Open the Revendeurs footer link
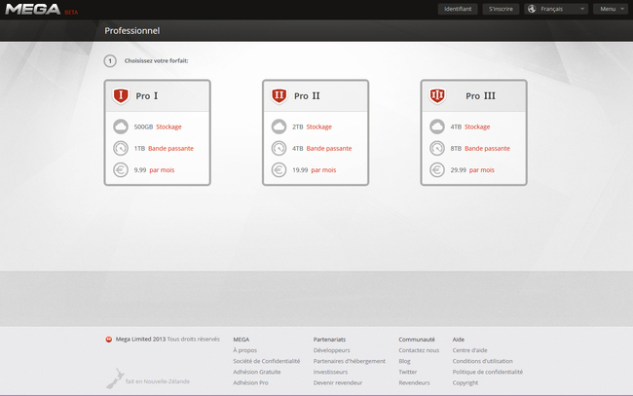This screenshot has width=633, height=396. [x=414, y=382]
